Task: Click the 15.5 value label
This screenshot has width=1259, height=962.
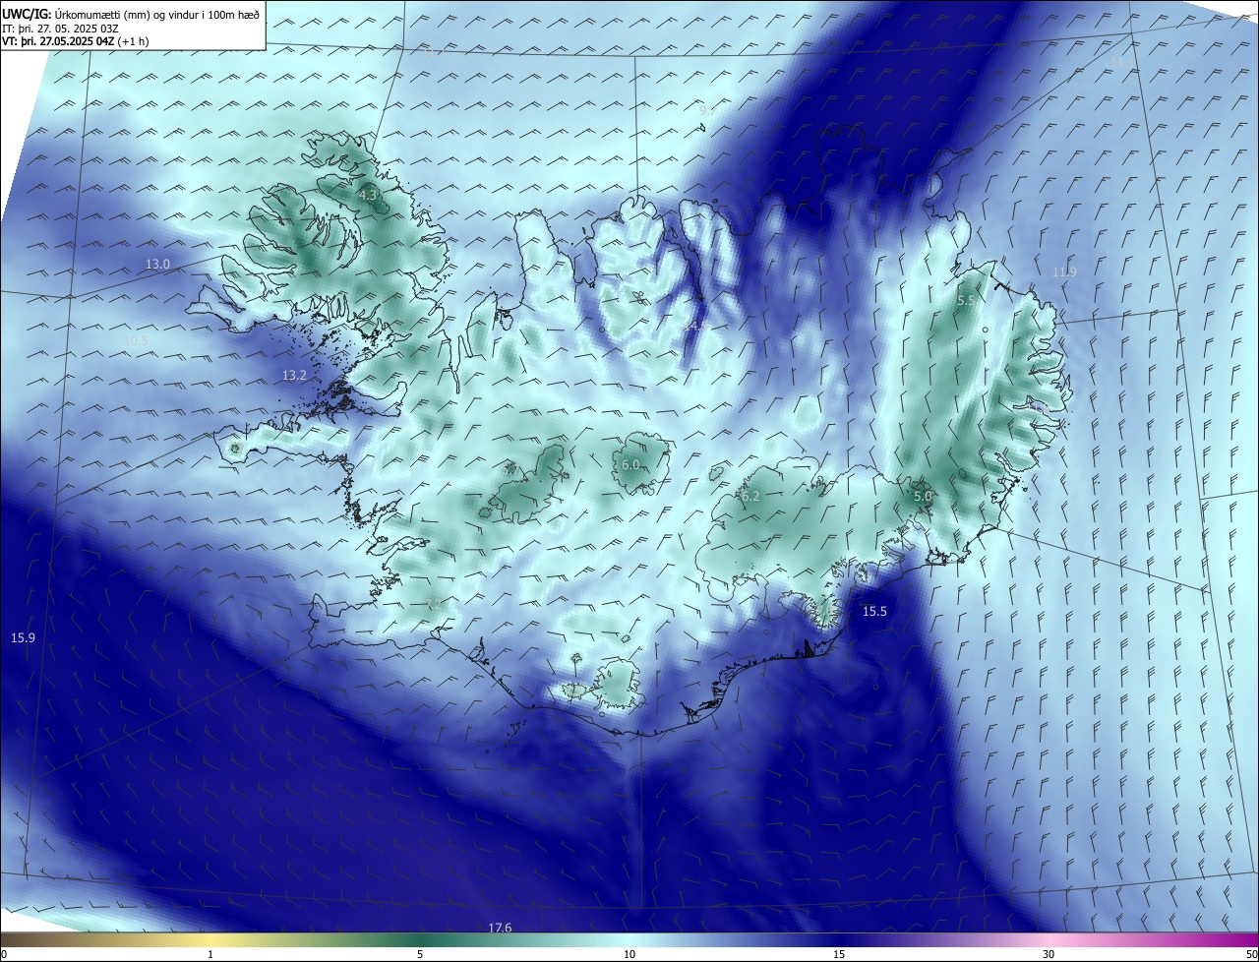Action: pos(874,612)
